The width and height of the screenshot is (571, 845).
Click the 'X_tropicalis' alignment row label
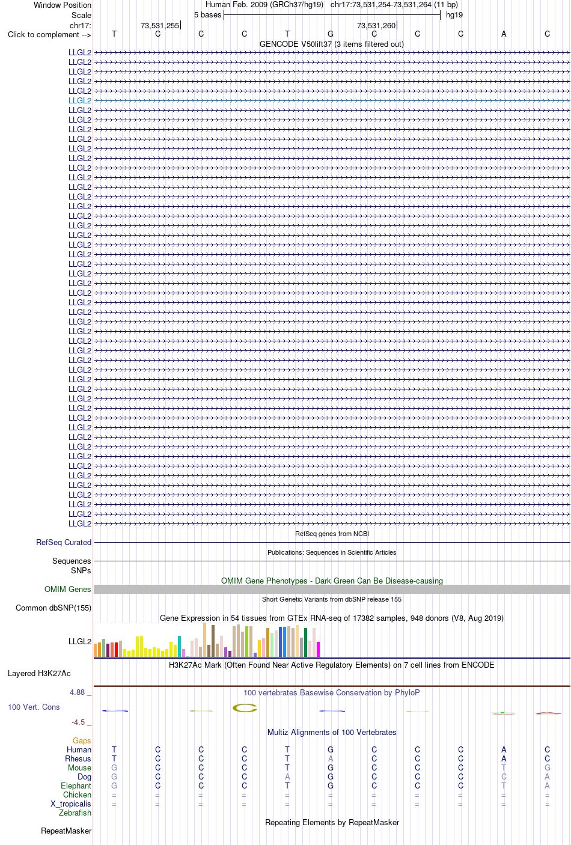point(71,804)
